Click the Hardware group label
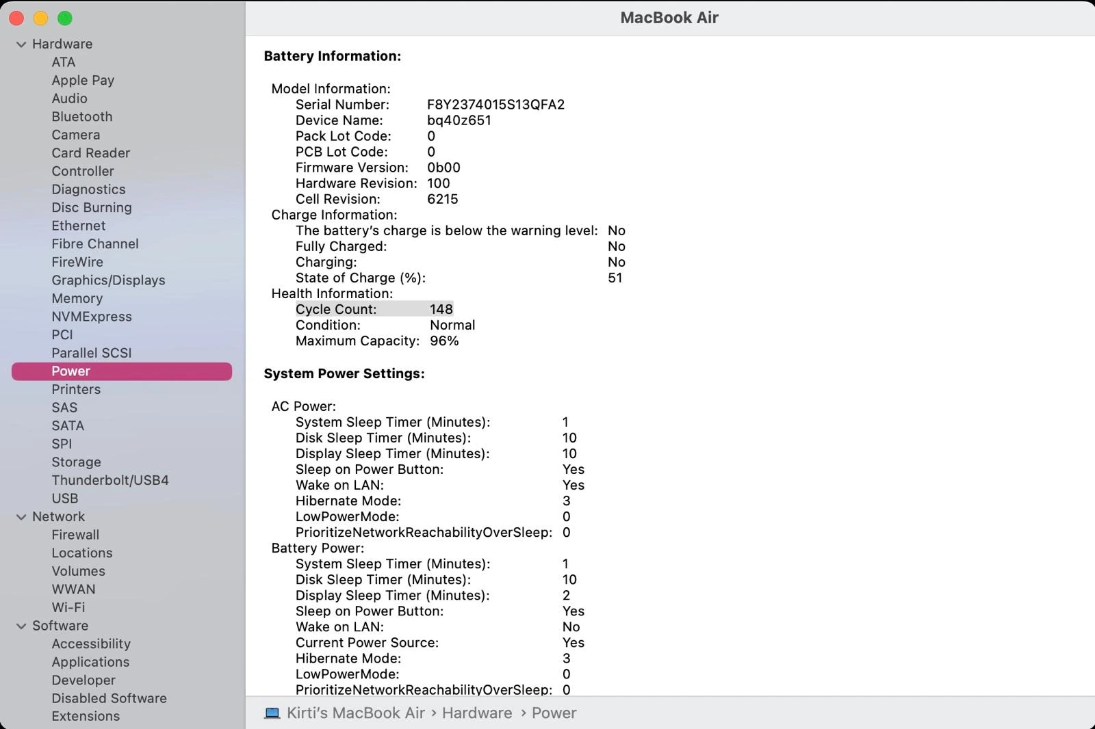This screenshot has width=1095, height=729. click(62, 44)
